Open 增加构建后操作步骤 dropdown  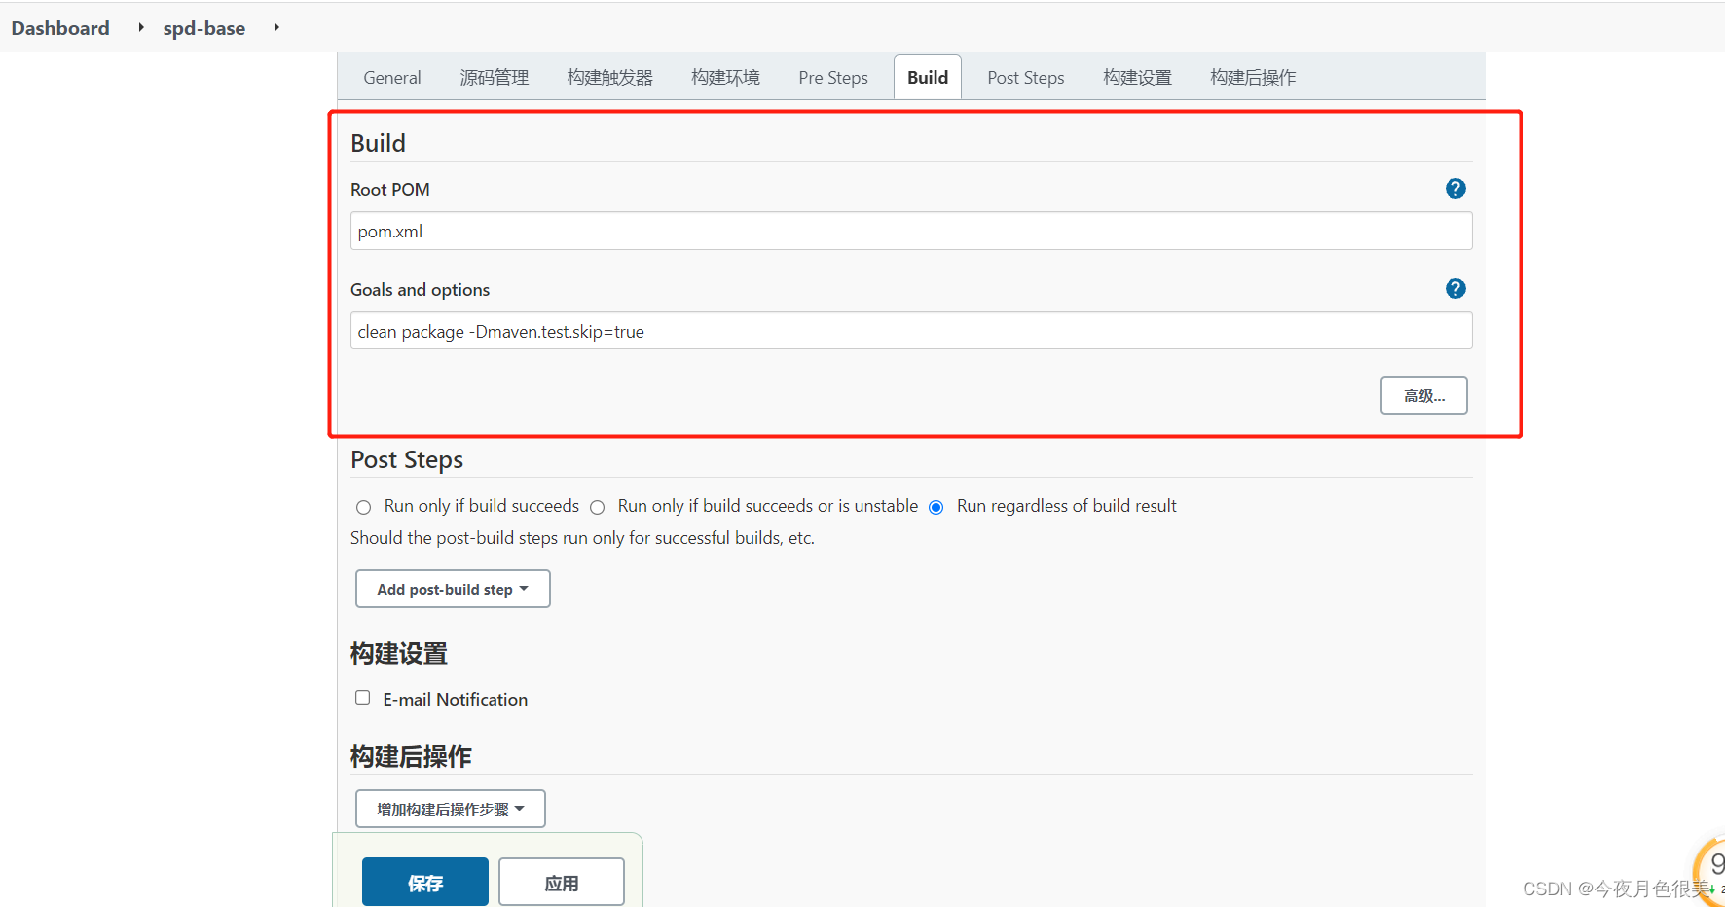click(451, 809)
